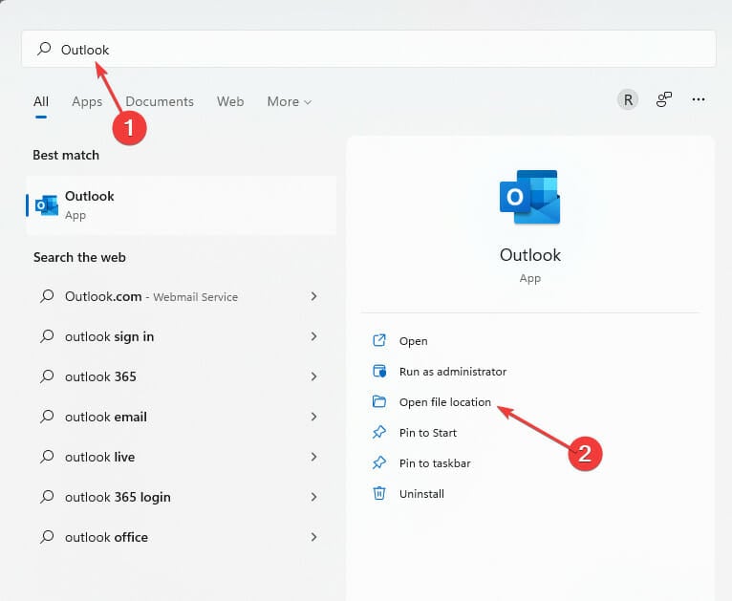This screenshot has width=732, height=601.
Task: Click the Uninstall trash can icon
Action: (379, 494)
